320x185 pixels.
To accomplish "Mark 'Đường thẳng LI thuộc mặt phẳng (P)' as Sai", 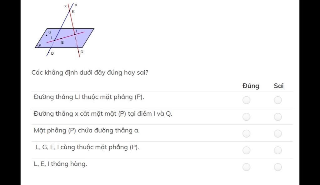I will coord(278,100).
